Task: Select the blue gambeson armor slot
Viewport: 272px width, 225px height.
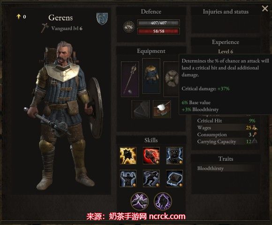Action: pos(151,76)
